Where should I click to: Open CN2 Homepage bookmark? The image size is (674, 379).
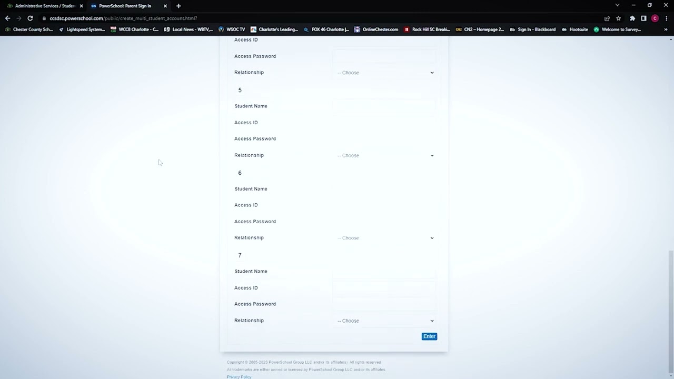pos(480,29)
